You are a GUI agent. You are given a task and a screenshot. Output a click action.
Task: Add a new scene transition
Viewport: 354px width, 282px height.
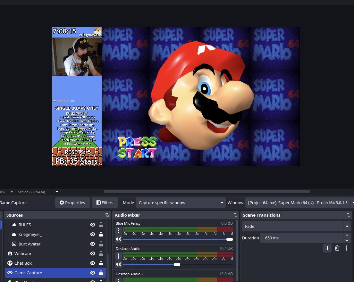(327, 248)
